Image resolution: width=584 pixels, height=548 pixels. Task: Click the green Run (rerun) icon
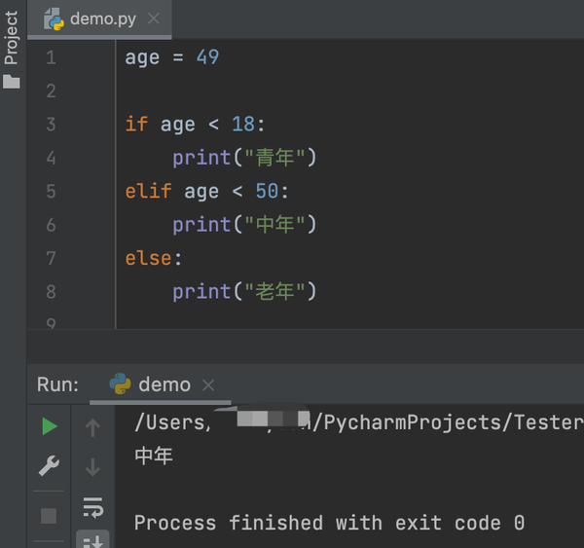(50, 426)
